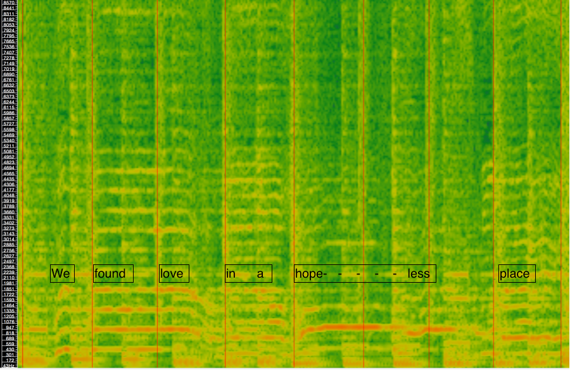Click the 2885 frequency axis label

point(9,245)
